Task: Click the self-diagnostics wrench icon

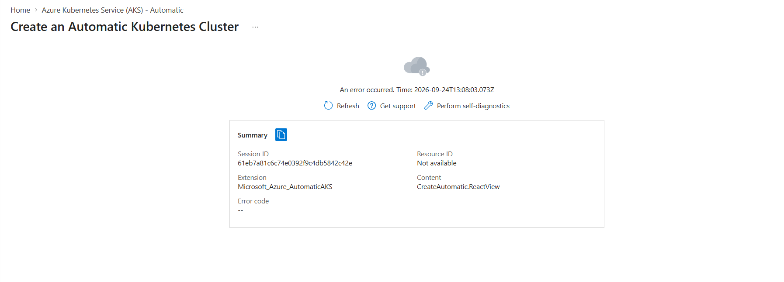Action: [428, 106]
